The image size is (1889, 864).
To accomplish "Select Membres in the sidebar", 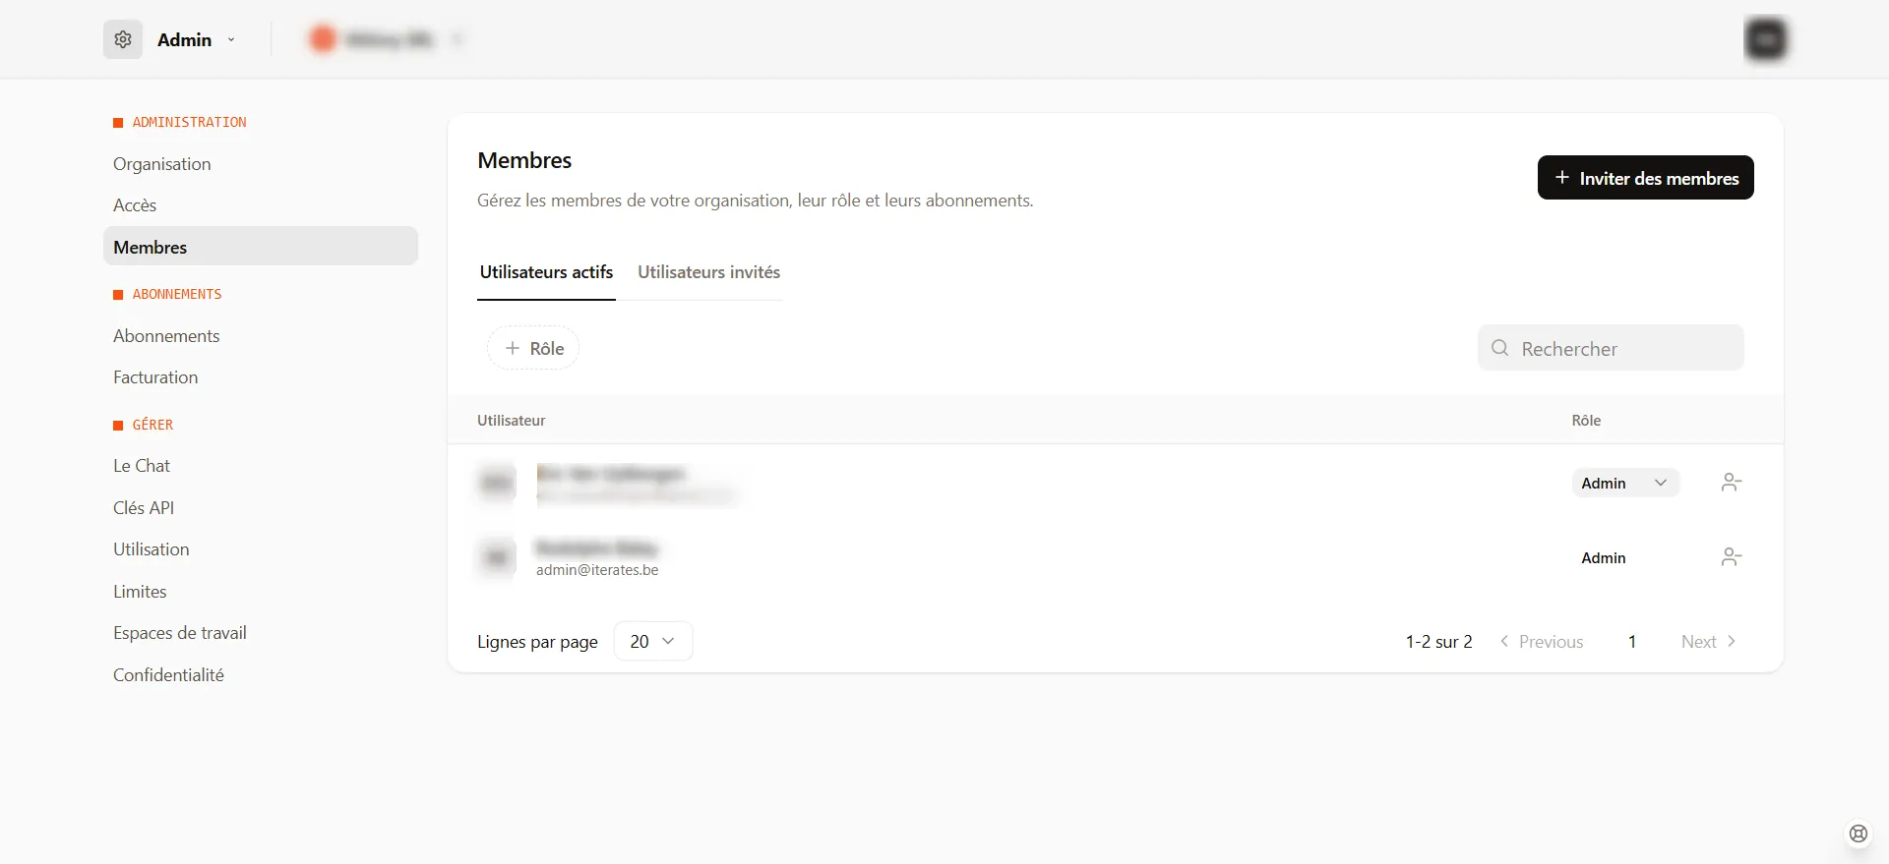I will 261,247.
